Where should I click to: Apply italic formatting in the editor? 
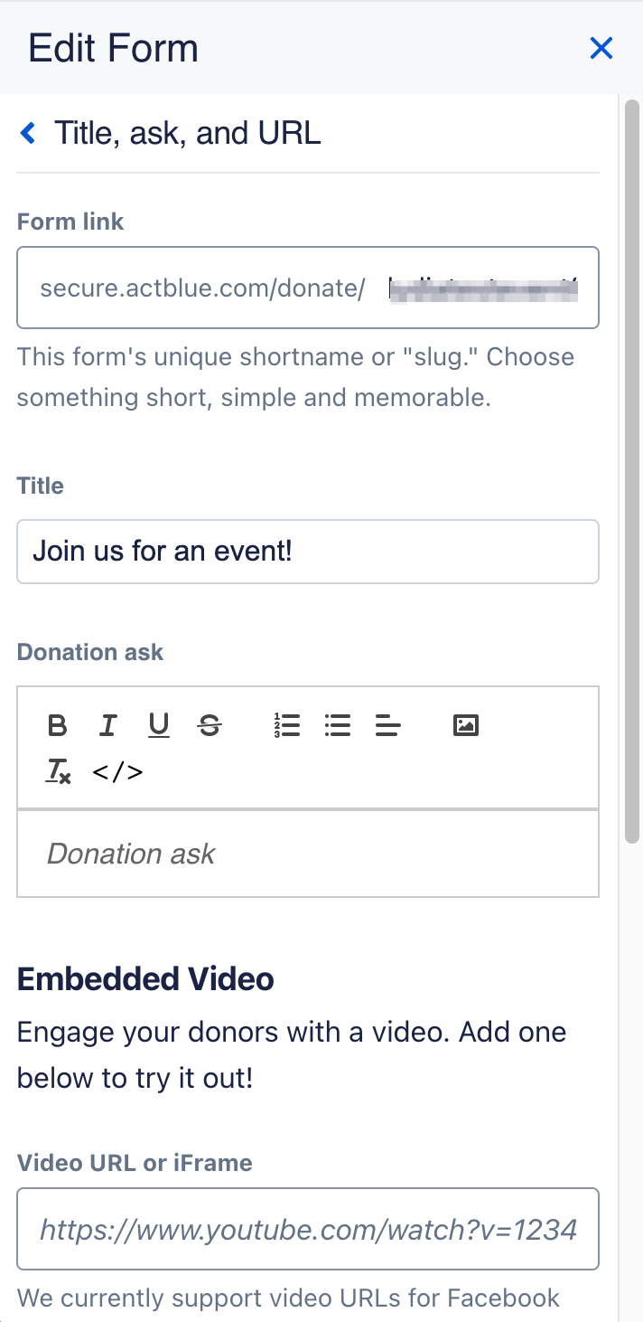pos(108,725)
